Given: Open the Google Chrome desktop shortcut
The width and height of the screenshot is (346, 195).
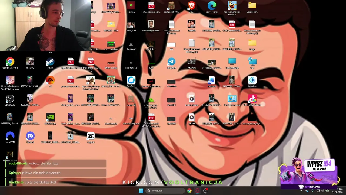Looking at the screenshot, I should tap(10, 63).
